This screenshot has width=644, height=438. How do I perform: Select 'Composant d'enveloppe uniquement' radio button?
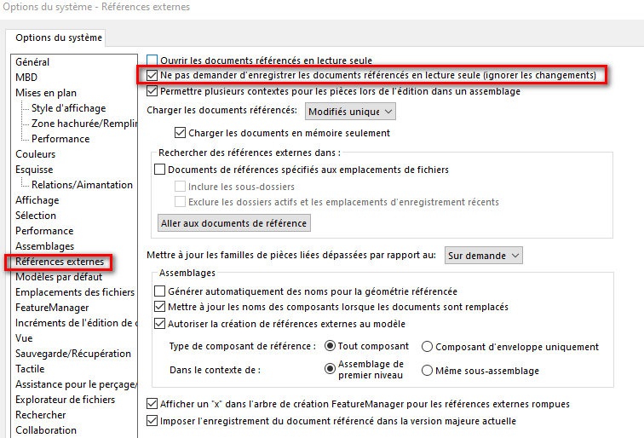(428, 347)
